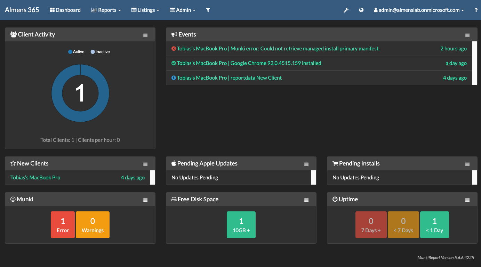481x267 pixels.
Task: Click list icon in Events panel header
Action: [467, 35]
